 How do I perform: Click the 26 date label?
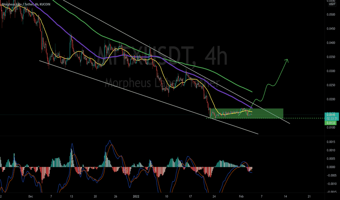click(116, 196)
